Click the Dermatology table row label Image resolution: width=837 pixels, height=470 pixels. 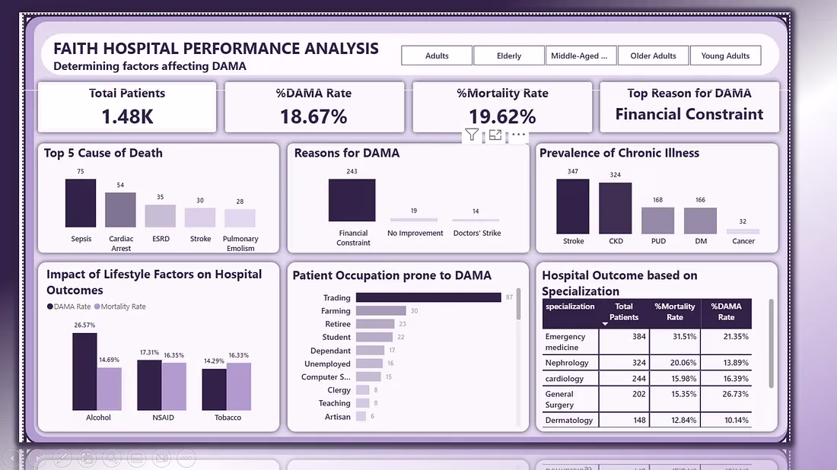(x=569, y=421)
